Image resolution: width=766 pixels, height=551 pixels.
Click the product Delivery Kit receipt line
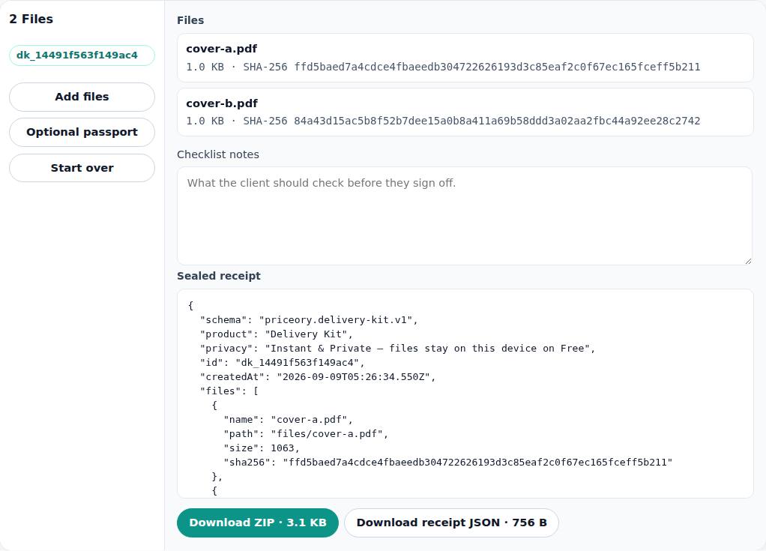click(x=276, y=334)
